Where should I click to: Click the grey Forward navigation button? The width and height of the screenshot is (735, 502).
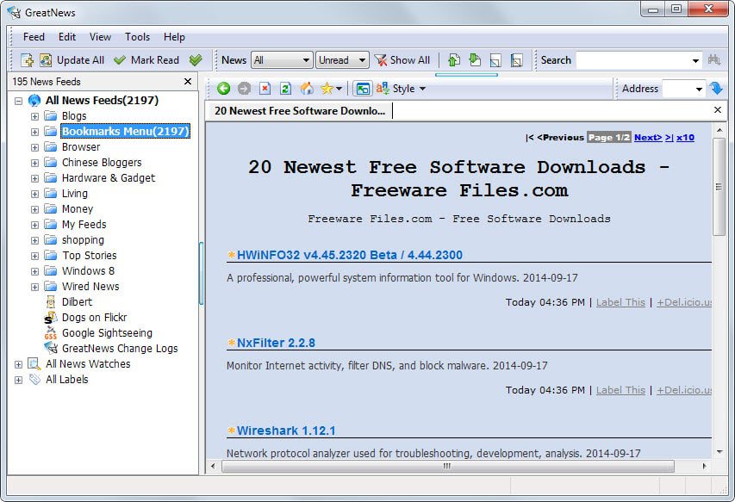[x=244, y=88]
